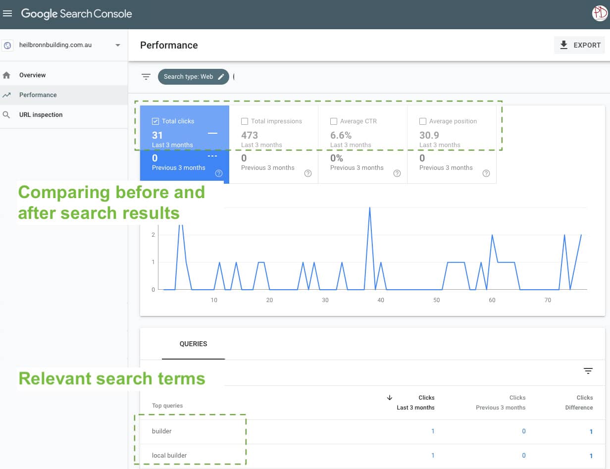Open the hamburger main menu
The width and height of the screenshot is (610, 469).
pyautogui.click(x=7, y=14)
